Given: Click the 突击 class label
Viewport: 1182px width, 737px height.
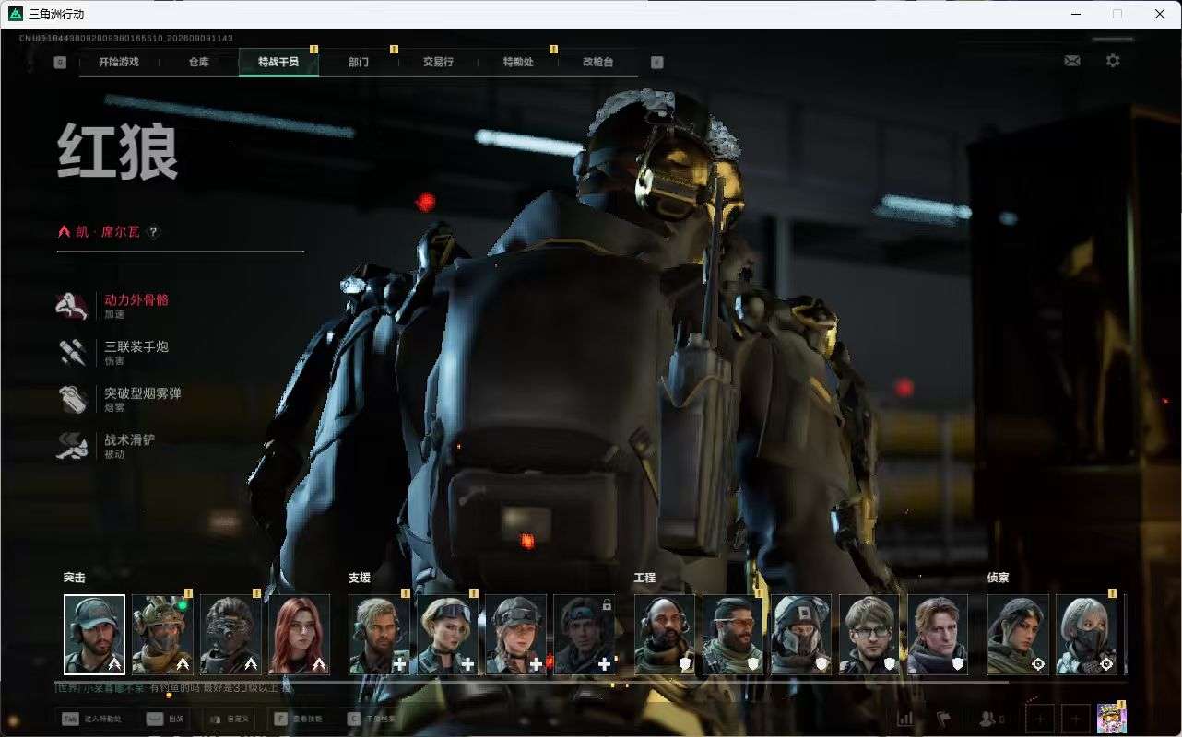Looking at the screenshot, I should [74, 578].
